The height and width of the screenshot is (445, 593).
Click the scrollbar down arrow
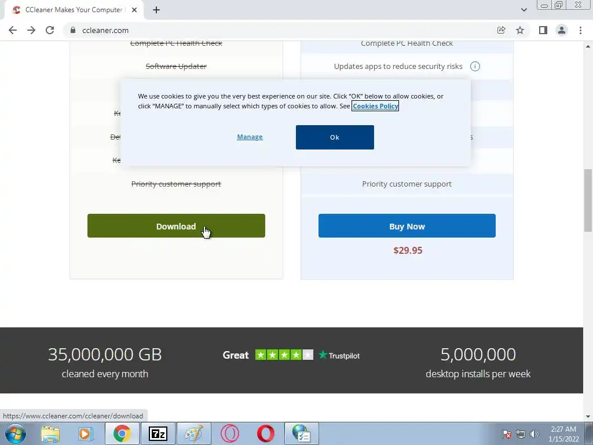pyautogui.click(x=588, y=417)
